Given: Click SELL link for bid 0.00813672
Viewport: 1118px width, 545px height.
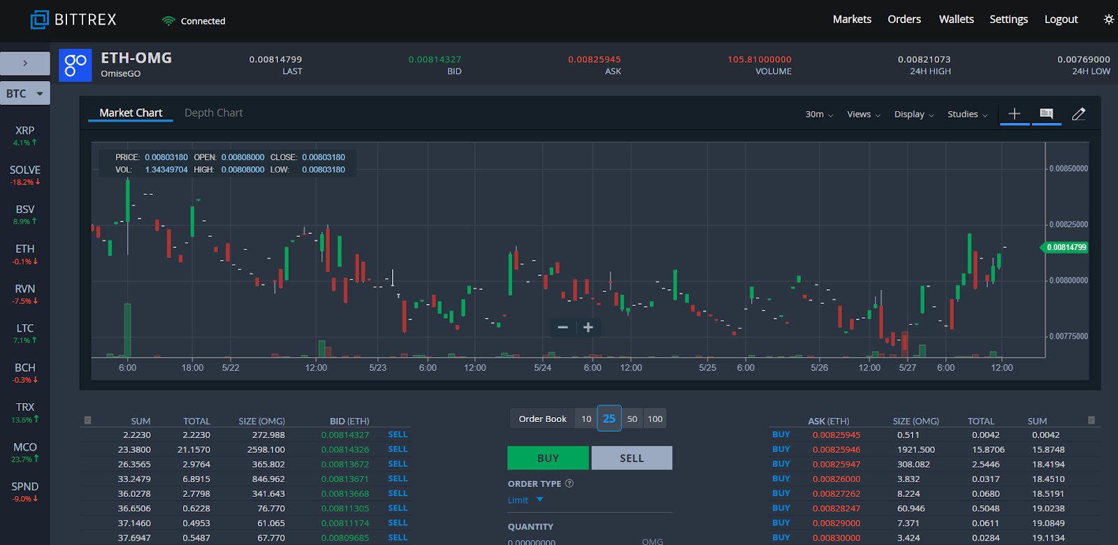Looking at the screenshot, I should 398,464.
